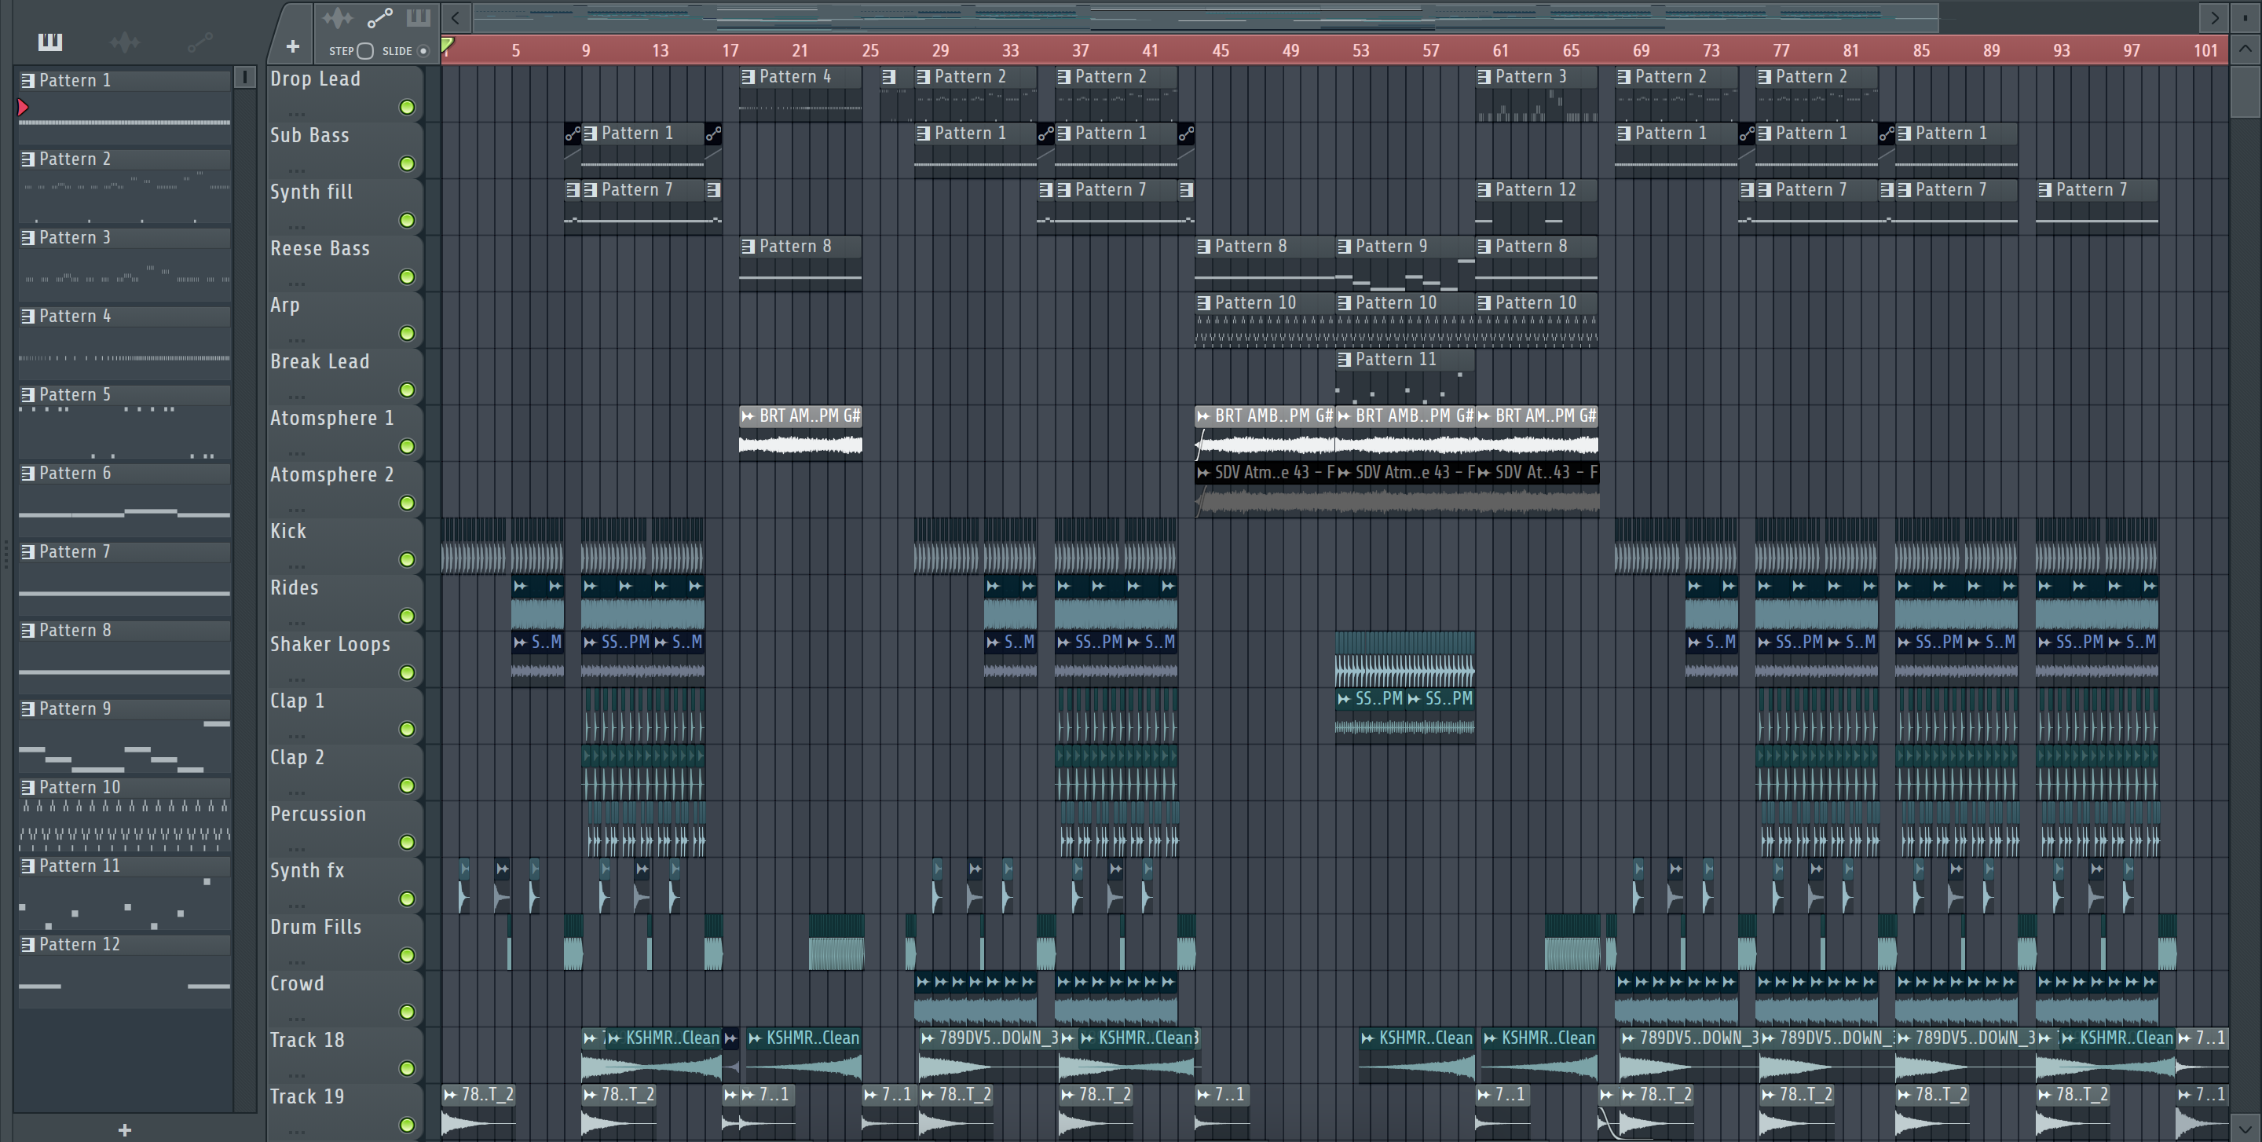Viewport: 2262px width, 1142px height.
Task: Add a new pattern with bottom plus
Action: (125, 1129)
